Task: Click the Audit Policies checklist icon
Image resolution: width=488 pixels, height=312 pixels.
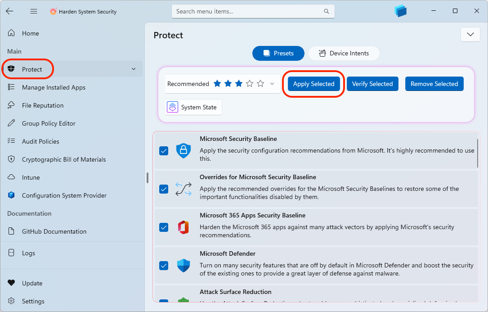Action: click(x=11, y=141)
